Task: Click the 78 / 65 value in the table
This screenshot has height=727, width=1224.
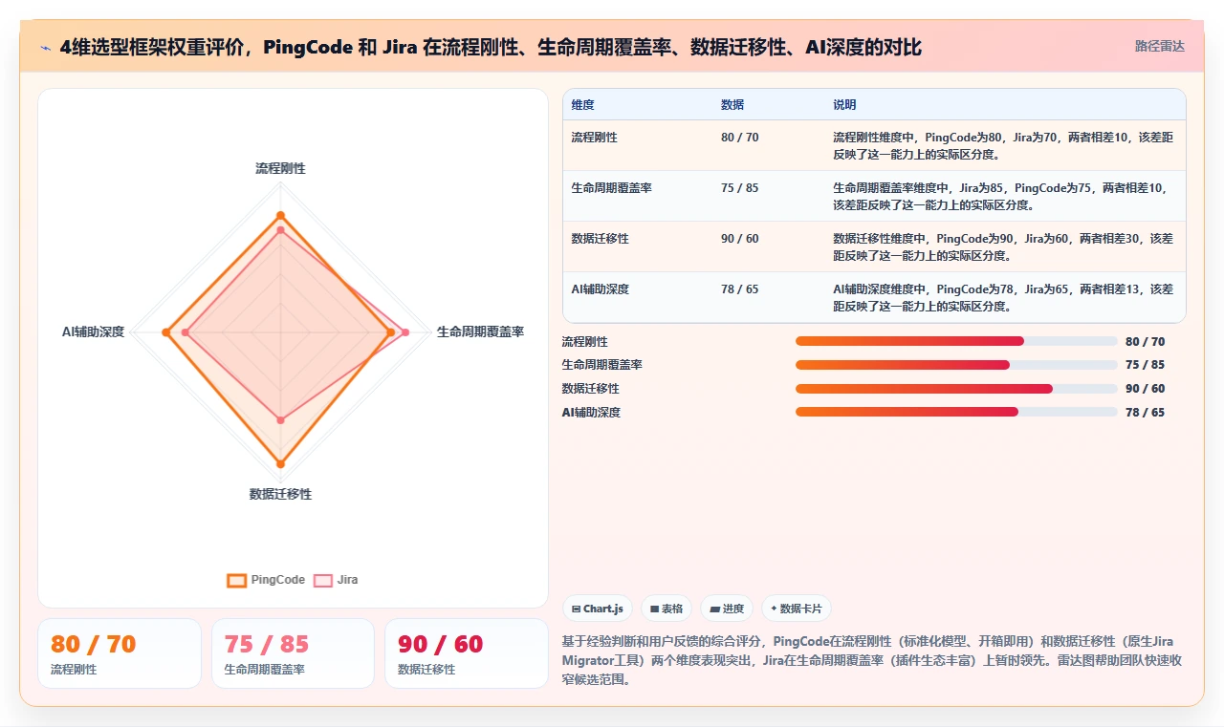Action: (x=739, y=289)
